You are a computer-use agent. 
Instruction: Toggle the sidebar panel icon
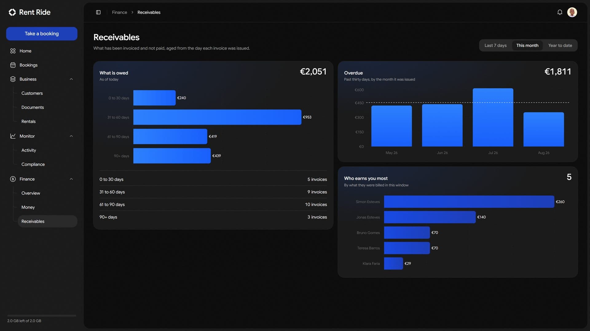pos(98,12)
